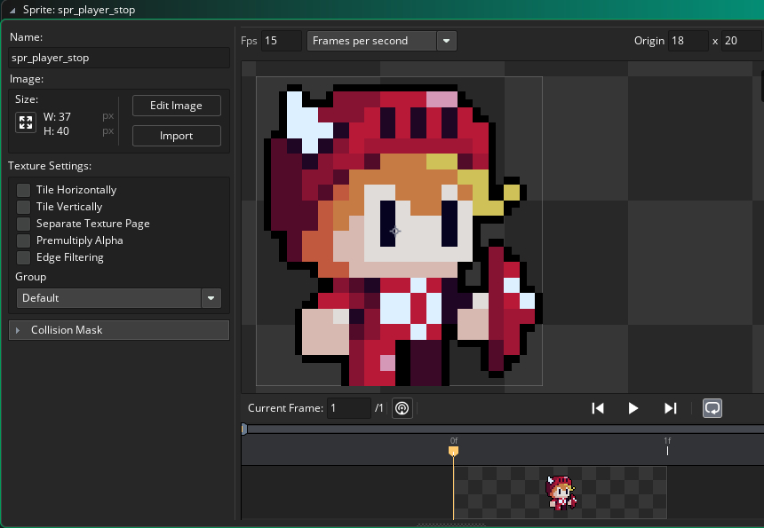
Task: Click the Edit Image button
Action: pos(177,106)
